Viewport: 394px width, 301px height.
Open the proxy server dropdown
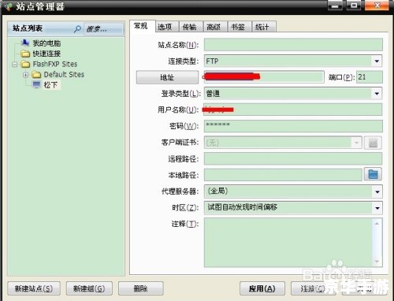click(377, 191)
